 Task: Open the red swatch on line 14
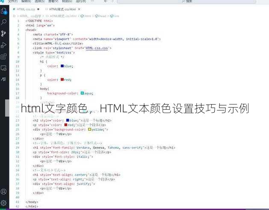pos(62,79)
